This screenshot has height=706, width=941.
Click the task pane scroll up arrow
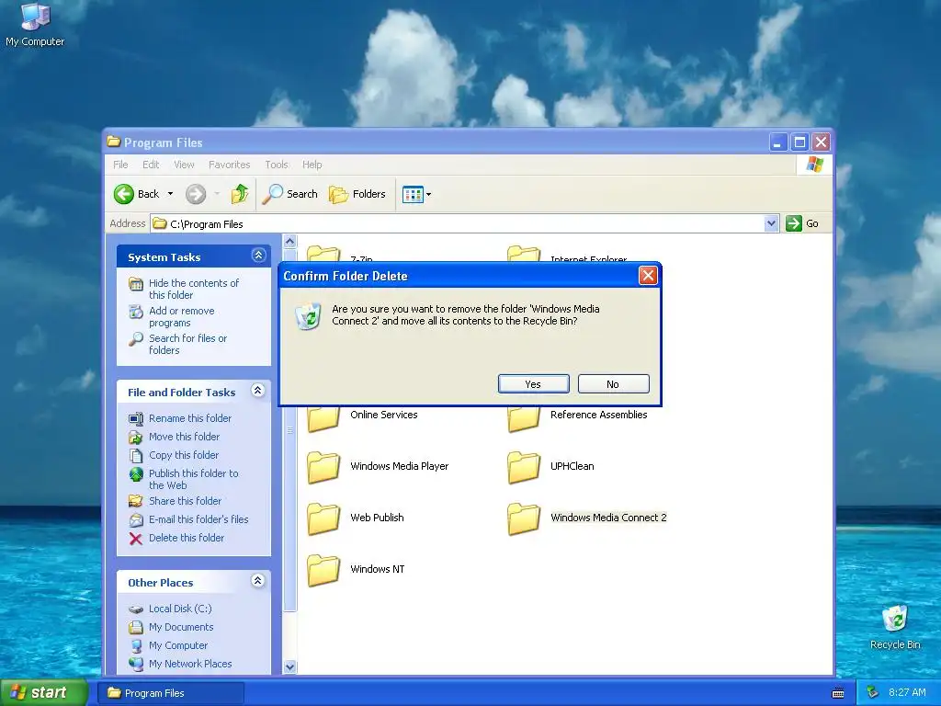[289, 242]
